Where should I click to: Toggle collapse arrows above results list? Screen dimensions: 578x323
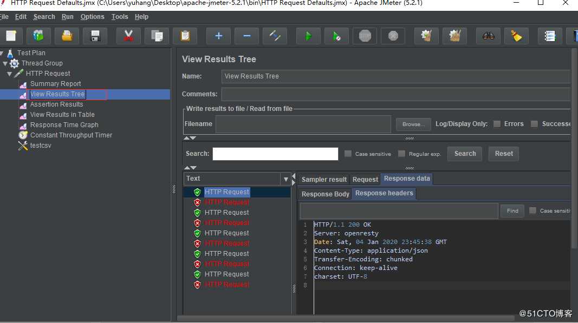point(190,168)
